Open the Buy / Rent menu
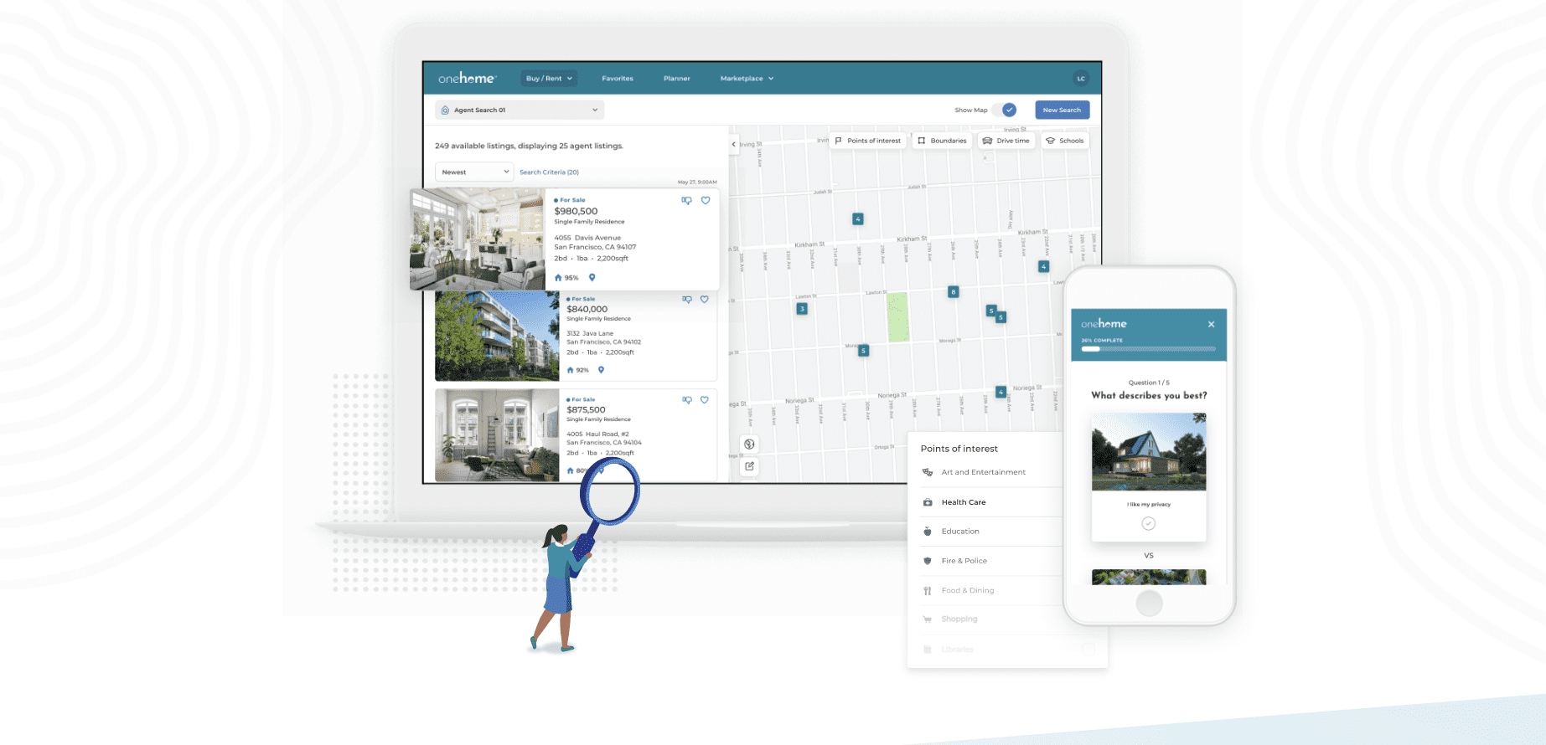 (549, 79)
